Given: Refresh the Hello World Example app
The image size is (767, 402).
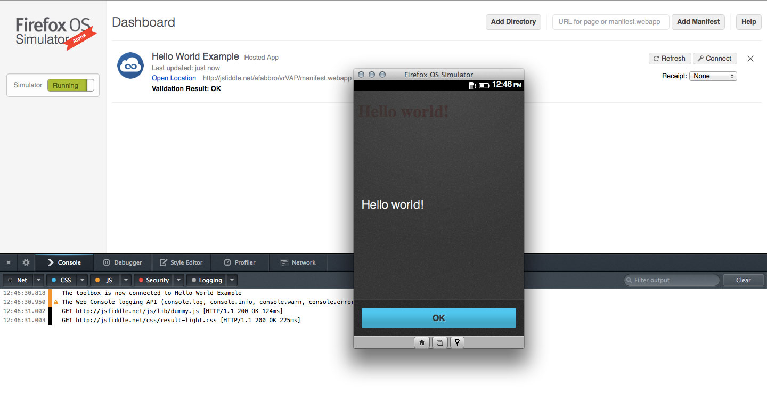Looking at the screenshot, I should point(670,59).
